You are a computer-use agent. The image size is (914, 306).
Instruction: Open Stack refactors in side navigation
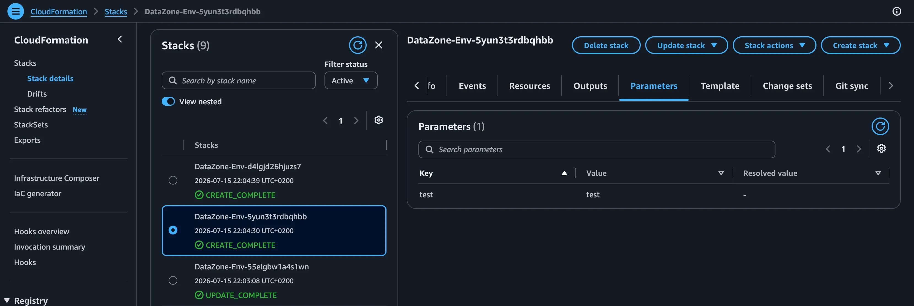40,109
